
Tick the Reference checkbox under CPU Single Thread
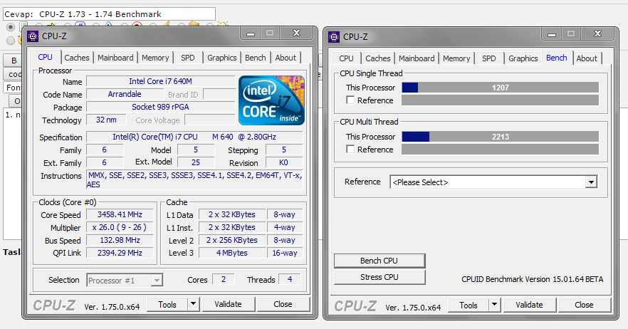coord(350,100)
